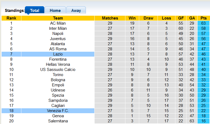Click the AS Roma team name

pyautogui.click(x=58, y=49)
